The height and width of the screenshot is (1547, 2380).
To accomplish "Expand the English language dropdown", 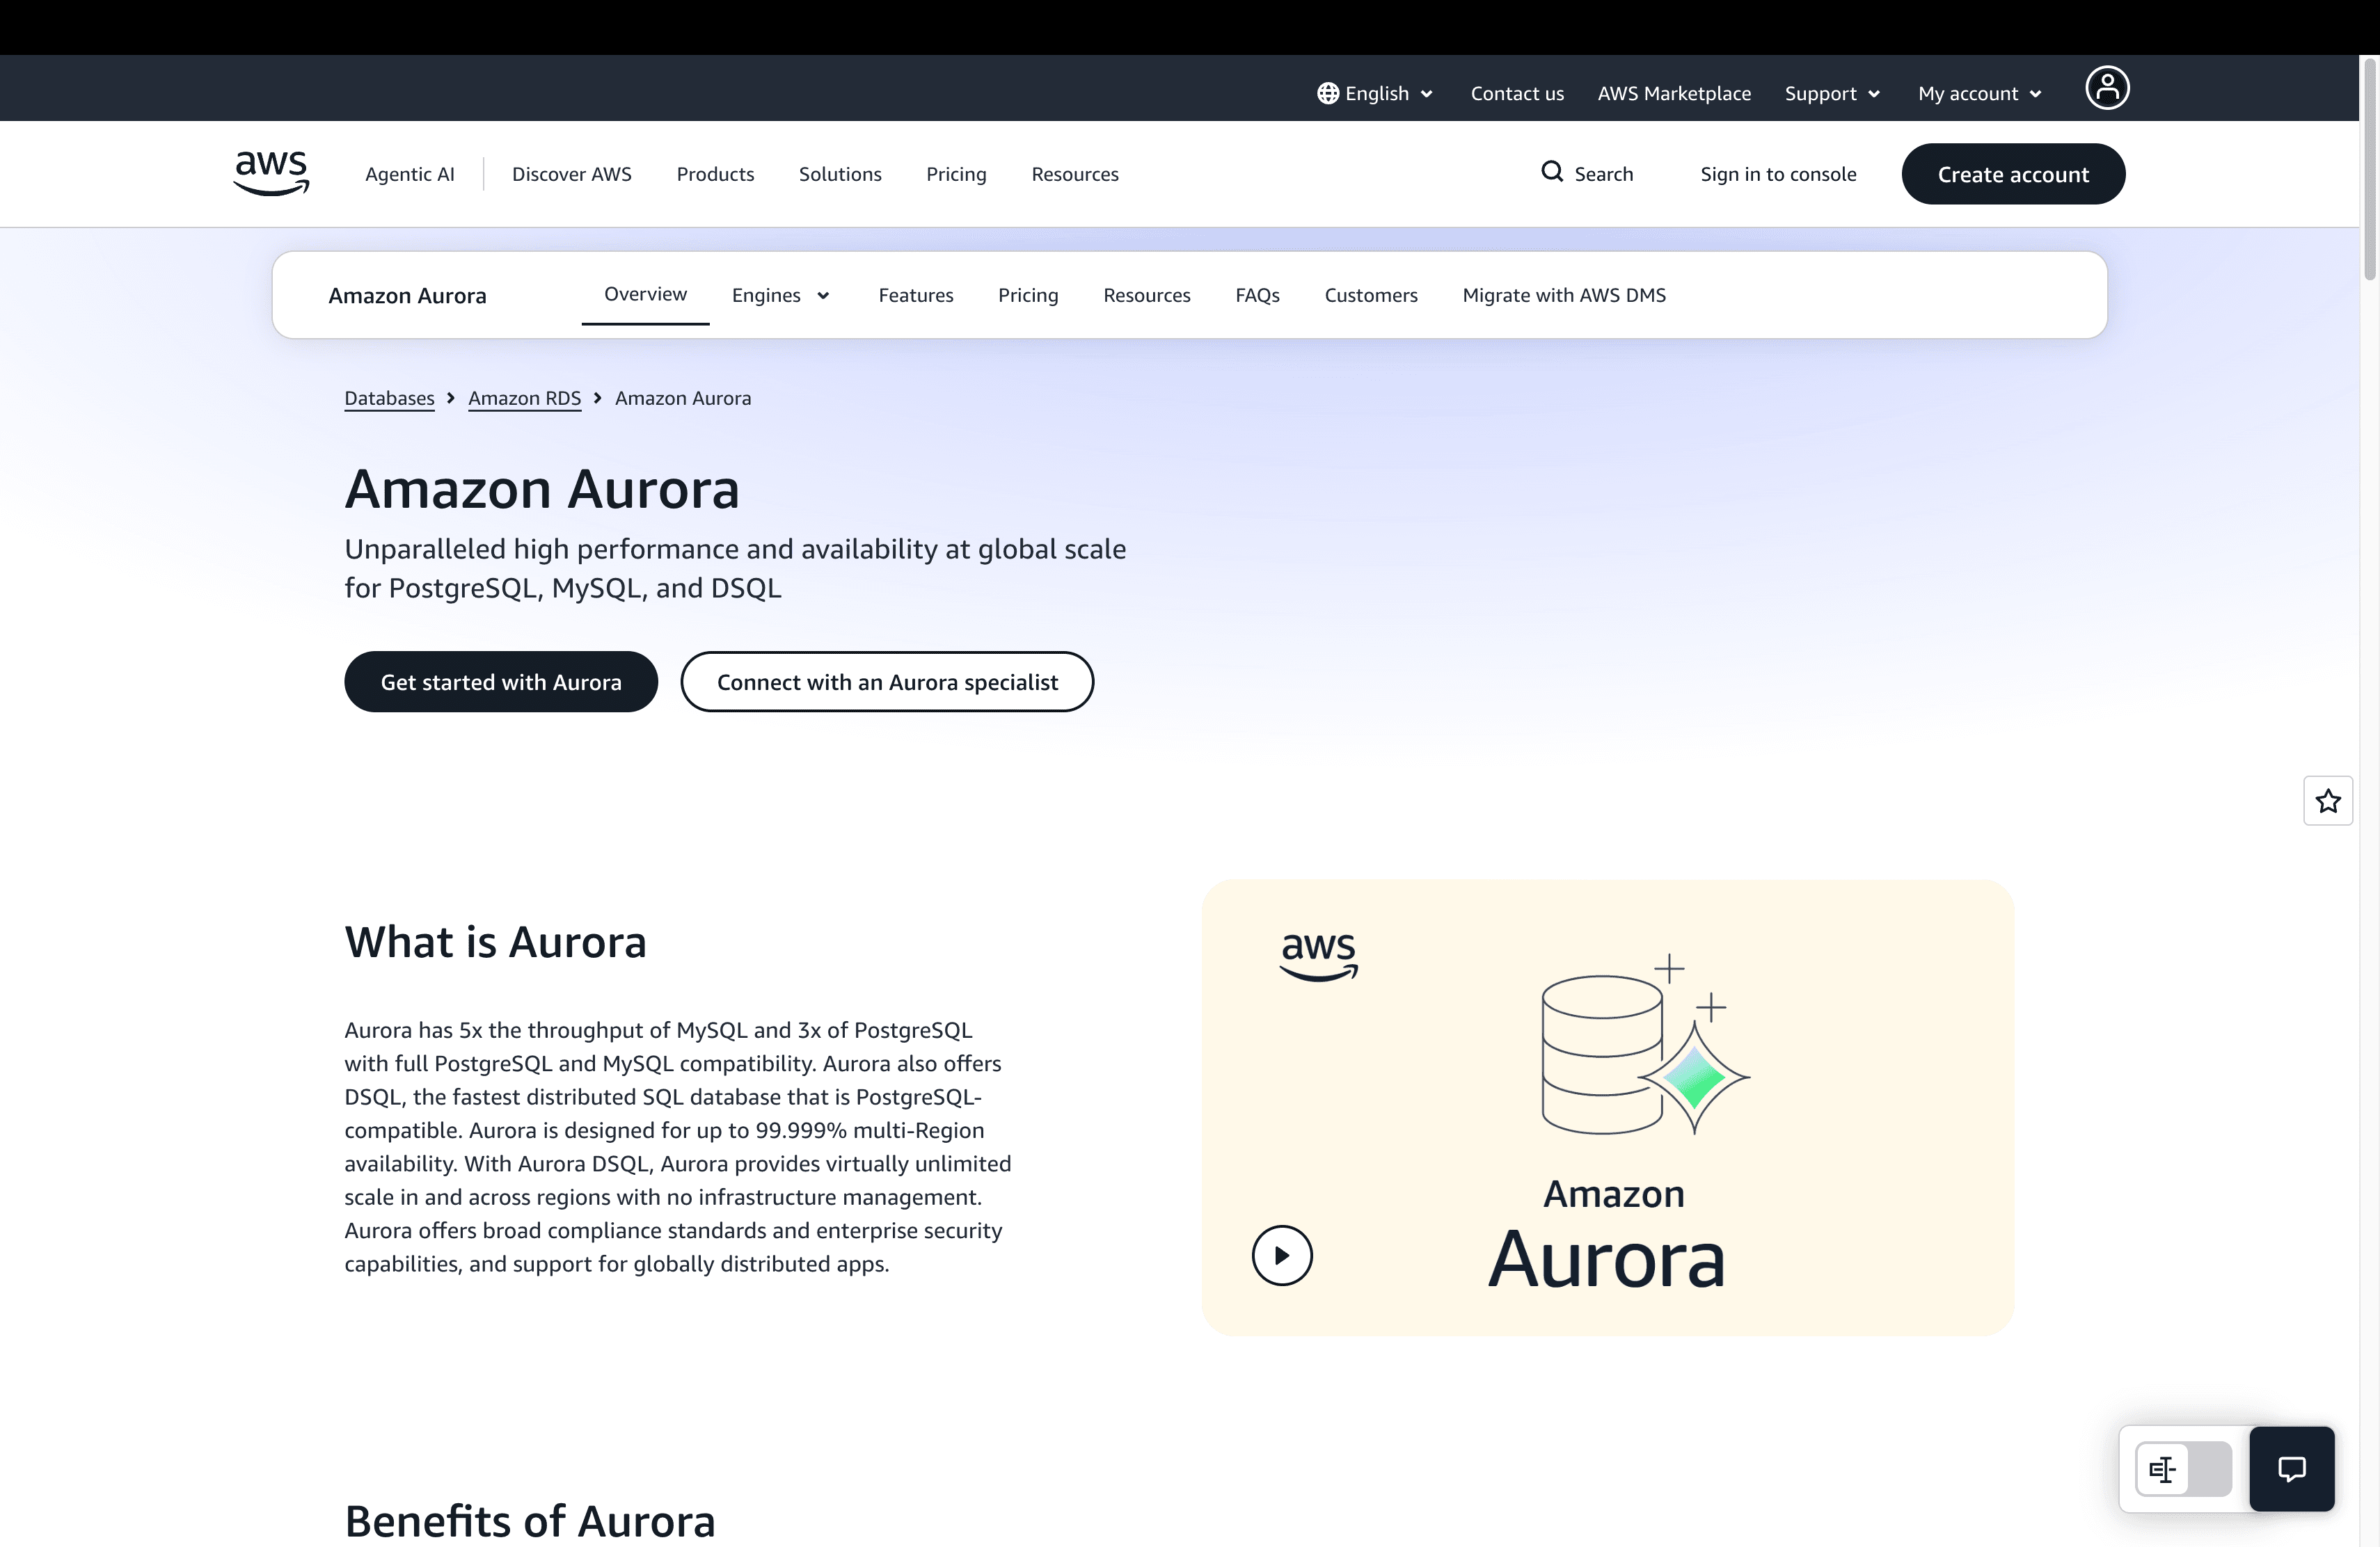I will point(1375,93).
